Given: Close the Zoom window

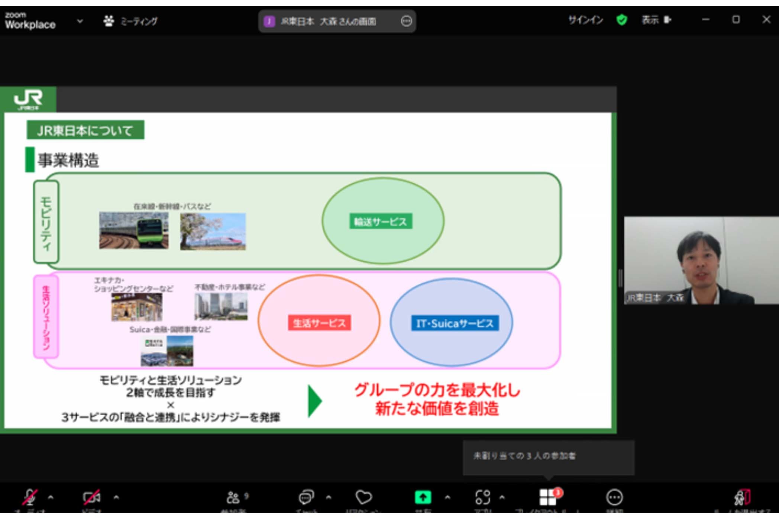Looking at the screenshot, I should (x=766, y=20).
